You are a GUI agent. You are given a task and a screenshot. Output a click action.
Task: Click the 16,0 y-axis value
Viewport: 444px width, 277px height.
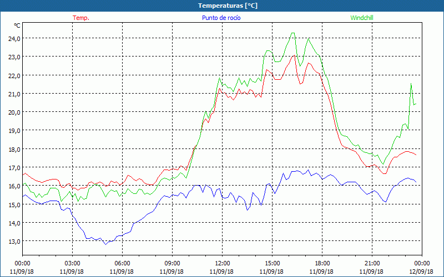coord(14,186)
